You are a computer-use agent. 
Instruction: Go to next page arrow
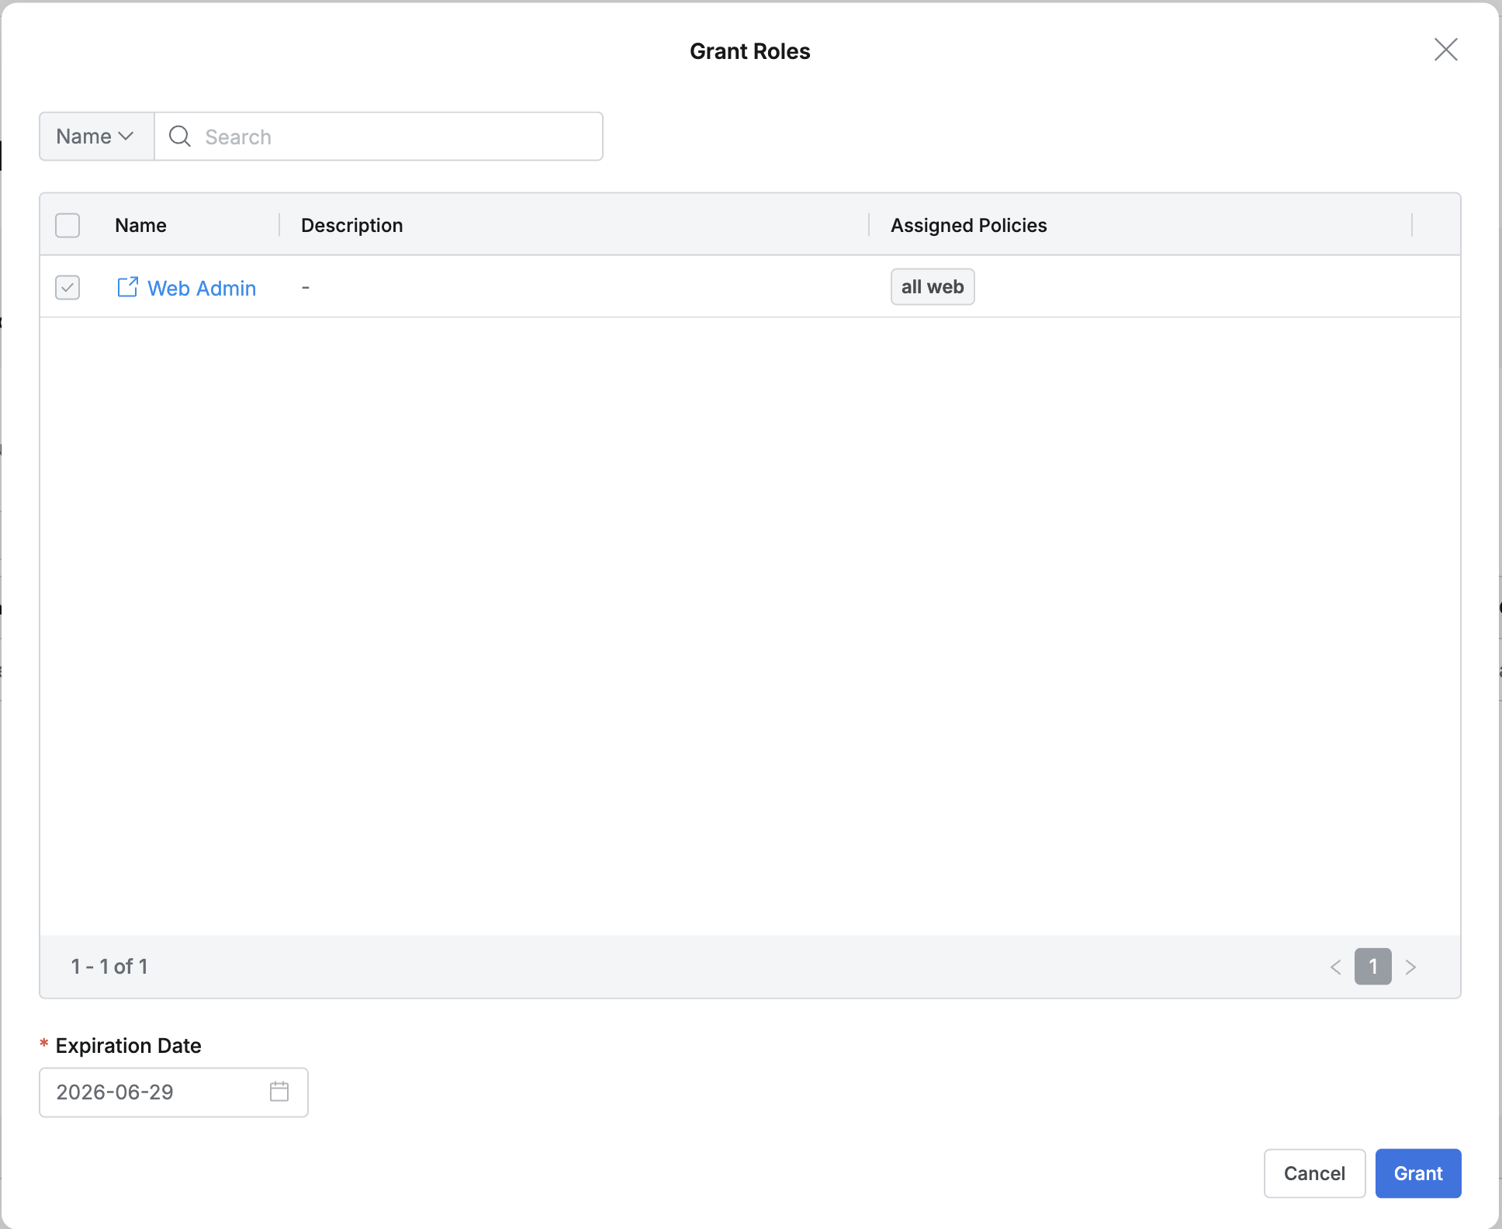click(x=1410, y=967)
